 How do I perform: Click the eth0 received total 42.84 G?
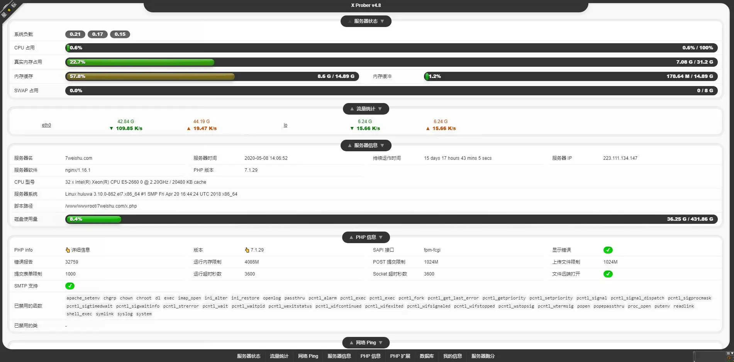click(126, 122)
